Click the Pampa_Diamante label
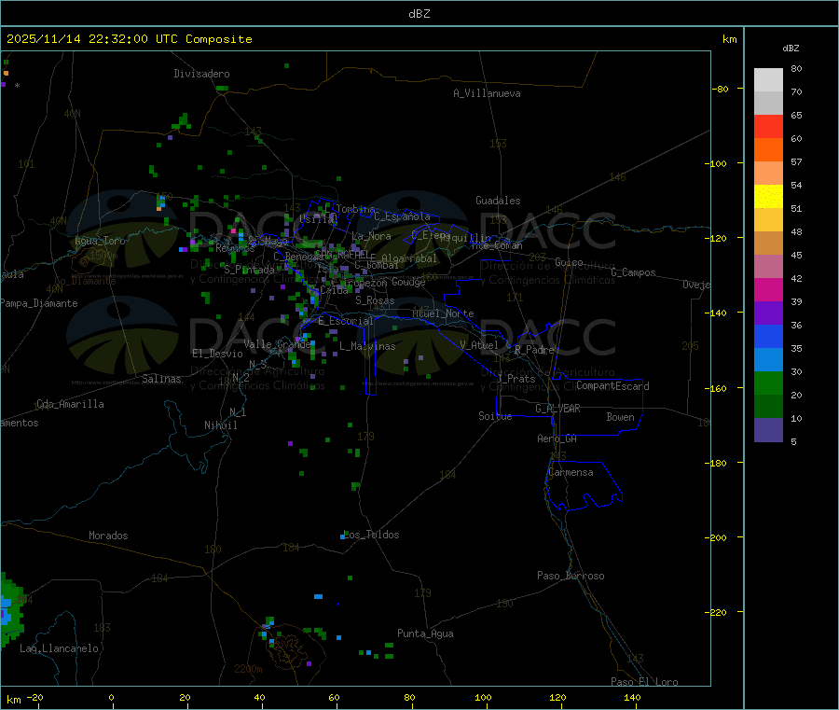The image size is (839, 710). [x=39, y=303]
